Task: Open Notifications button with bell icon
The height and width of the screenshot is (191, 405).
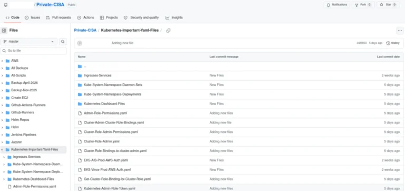Action: tap(337, 5)
